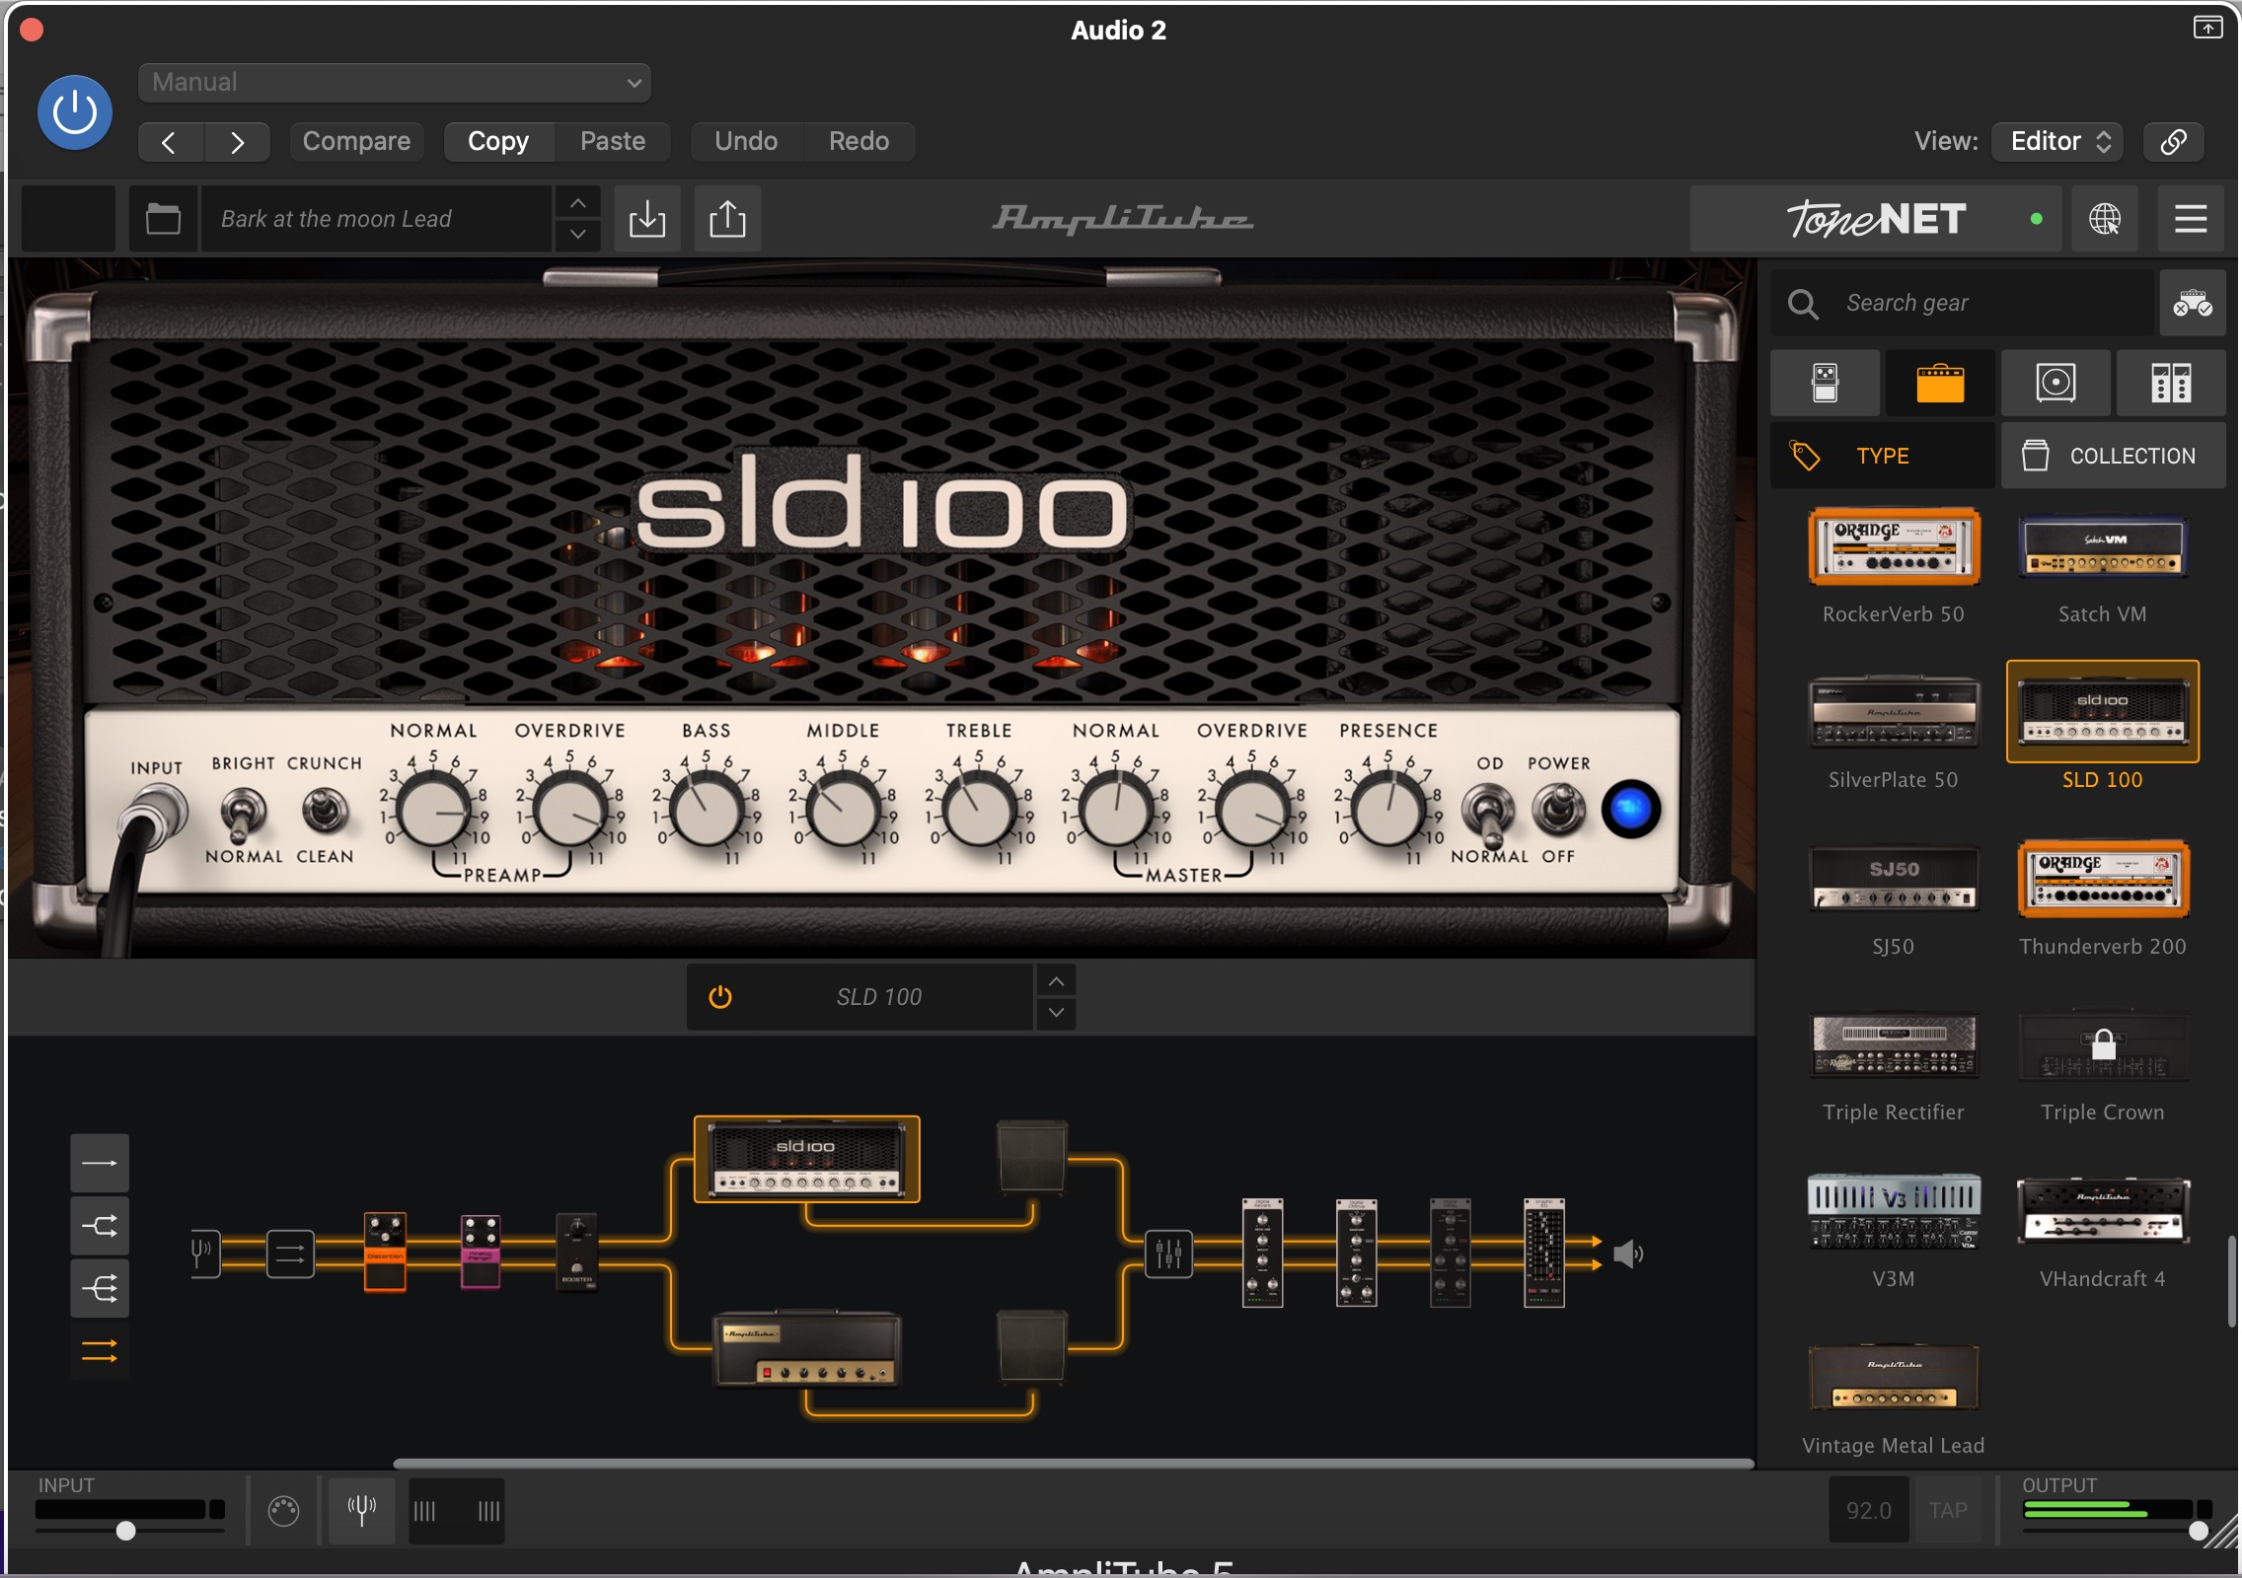This screenshot has height=1578, width=2242.
Task: Select the stomp pedal gear category
Action: [x=1826, y=383]
